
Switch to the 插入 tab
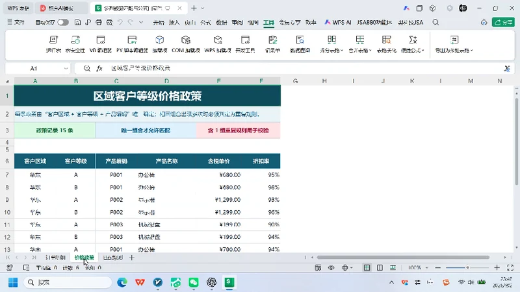point(174,23)
